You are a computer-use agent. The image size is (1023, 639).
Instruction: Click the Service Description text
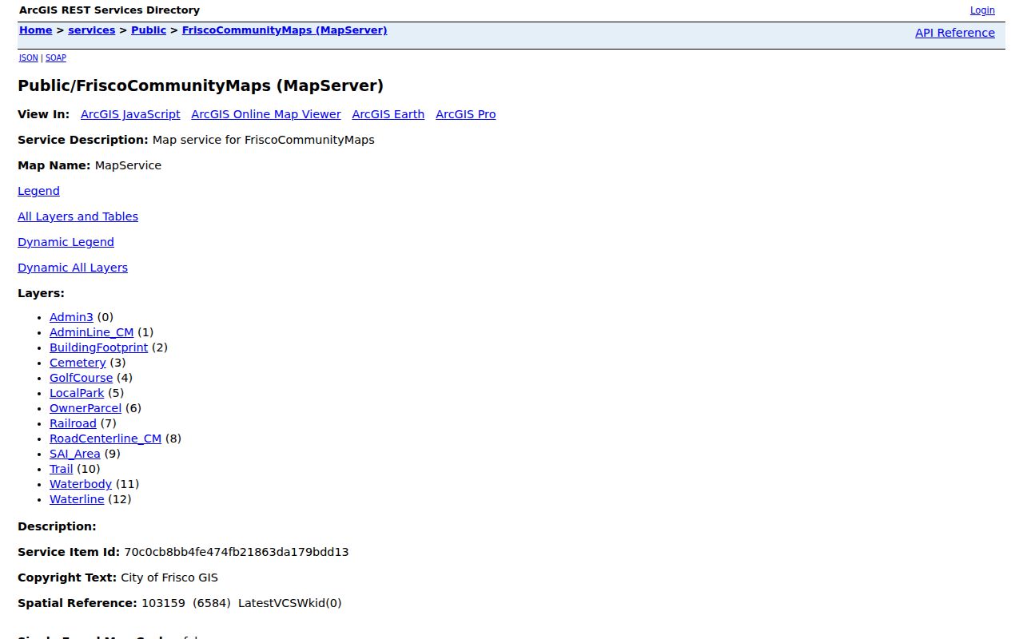264,140
